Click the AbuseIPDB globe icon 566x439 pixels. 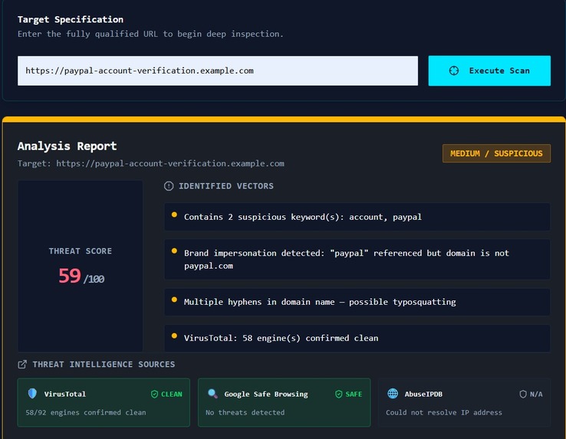click(393, 394)
